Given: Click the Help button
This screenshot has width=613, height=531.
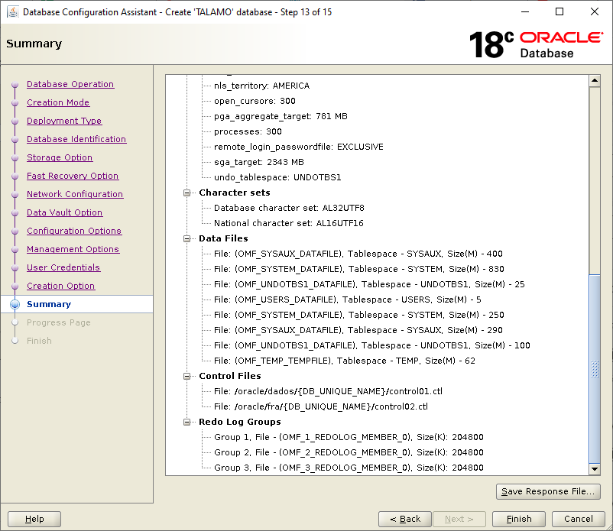Looking at the screenshot, I should coord(34,519).
